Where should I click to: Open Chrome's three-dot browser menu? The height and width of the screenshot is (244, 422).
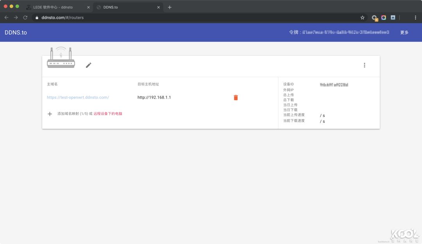(x=415, y=18)
